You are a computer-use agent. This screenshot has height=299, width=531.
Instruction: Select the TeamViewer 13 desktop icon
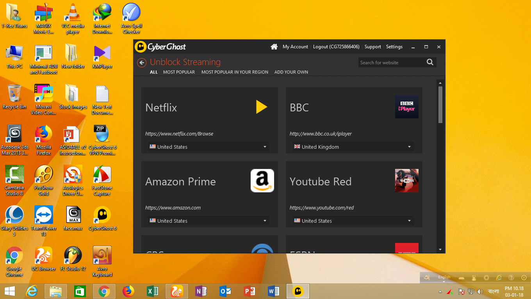[44, 221]
